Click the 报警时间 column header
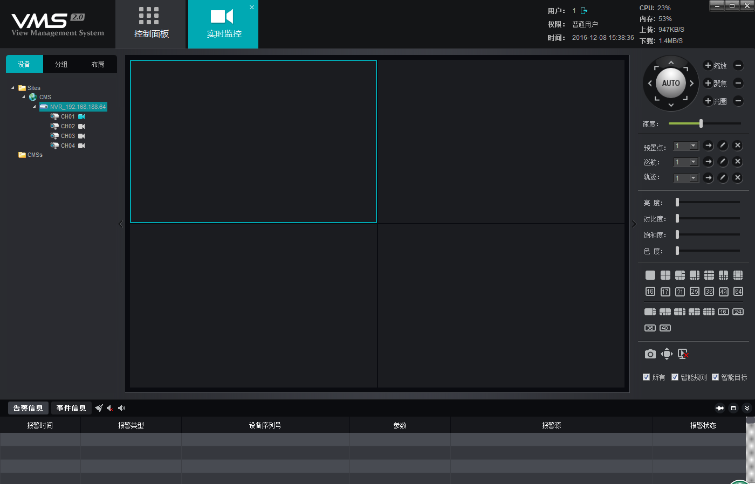Screen dimensions: 755x484 click(40, 425)
